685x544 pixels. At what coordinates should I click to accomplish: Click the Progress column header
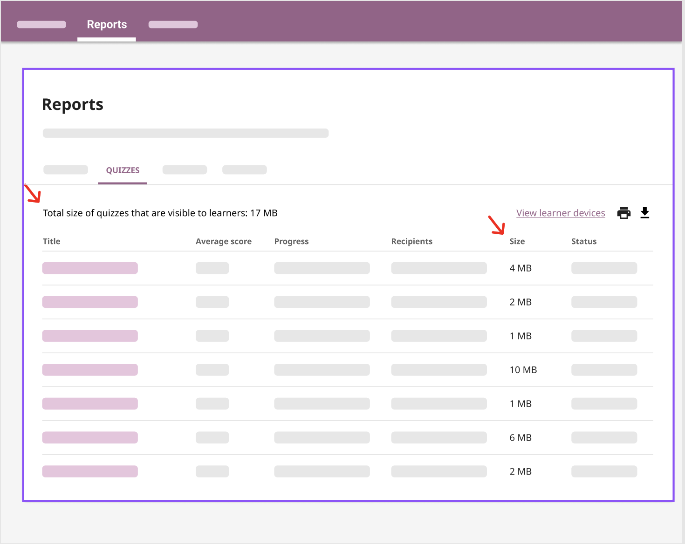click(x=291, y=241)
